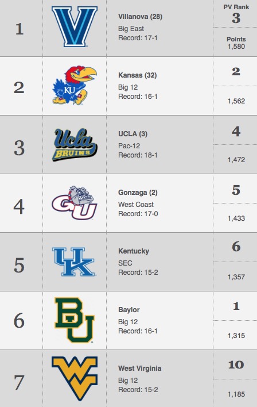Click the Gonzaga bulldog logo

click(75, 203)
